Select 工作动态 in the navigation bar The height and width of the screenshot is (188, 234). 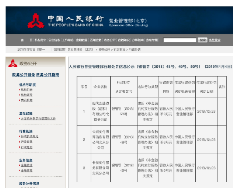point(68,40)
